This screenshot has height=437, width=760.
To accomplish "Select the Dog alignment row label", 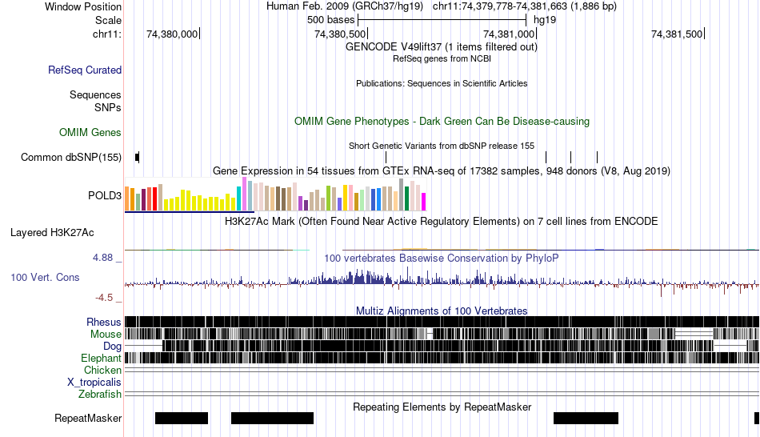I will [112, 347].
